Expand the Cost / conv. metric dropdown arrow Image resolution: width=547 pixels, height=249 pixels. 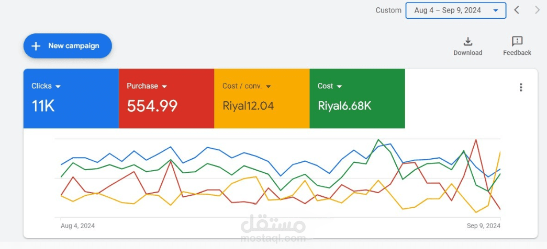[269, 87]
